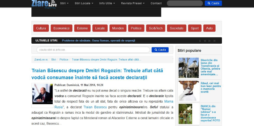Click the 'Stiri populare' heading
Image resolution: width=254 pixels, height=126 pixels.
pos(189,51)
